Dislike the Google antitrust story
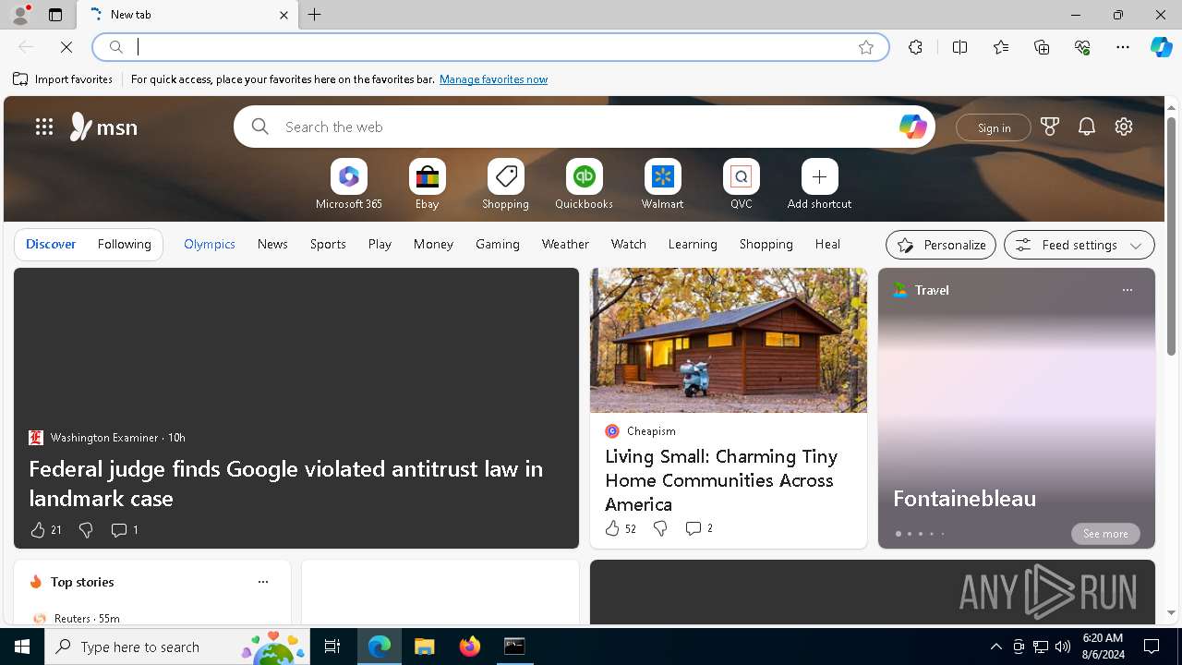1182x665 pixels. 86,530
